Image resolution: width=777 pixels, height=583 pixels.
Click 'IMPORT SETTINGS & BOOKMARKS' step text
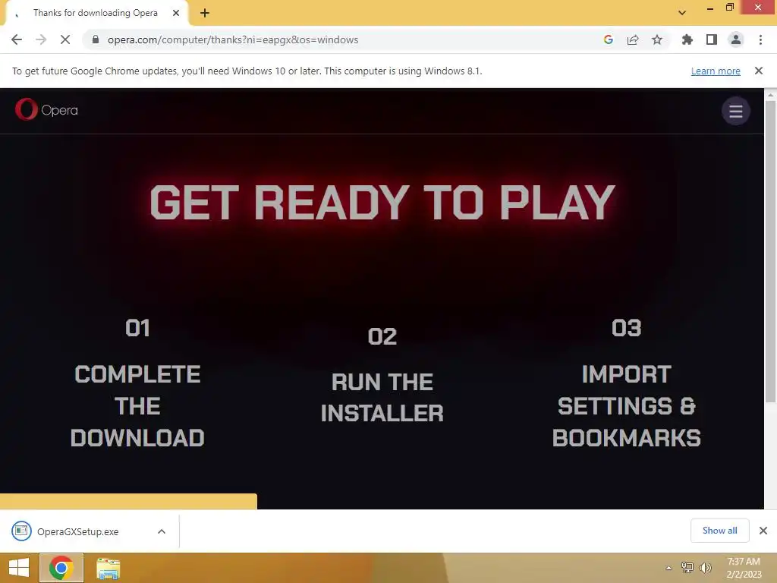[x=626, y=406]
